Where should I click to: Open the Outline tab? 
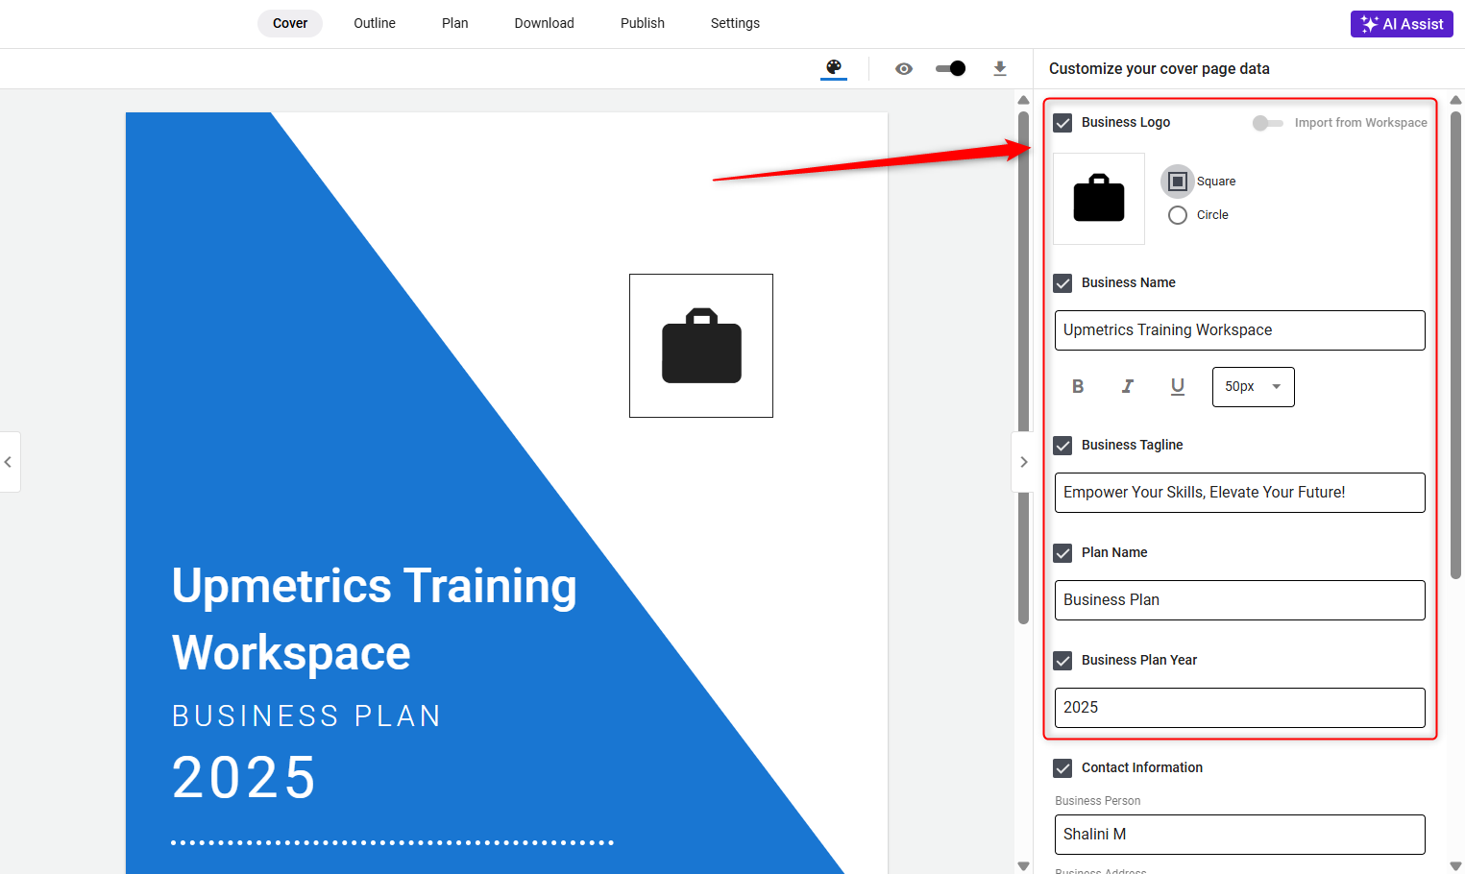375,23
